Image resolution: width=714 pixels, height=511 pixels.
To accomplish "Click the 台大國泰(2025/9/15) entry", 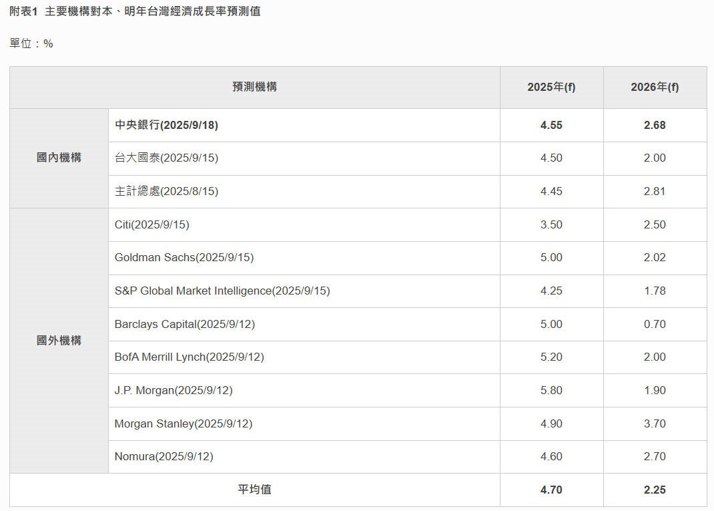I will coord(166,158).
